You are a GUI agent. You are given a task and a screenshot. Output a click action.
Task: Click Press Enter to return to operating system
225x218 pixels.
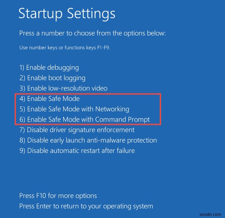point(86,206)
